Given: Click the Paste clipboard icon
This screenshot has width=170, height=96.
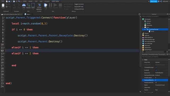Looking at the screenshot, I should click(3, 5).
